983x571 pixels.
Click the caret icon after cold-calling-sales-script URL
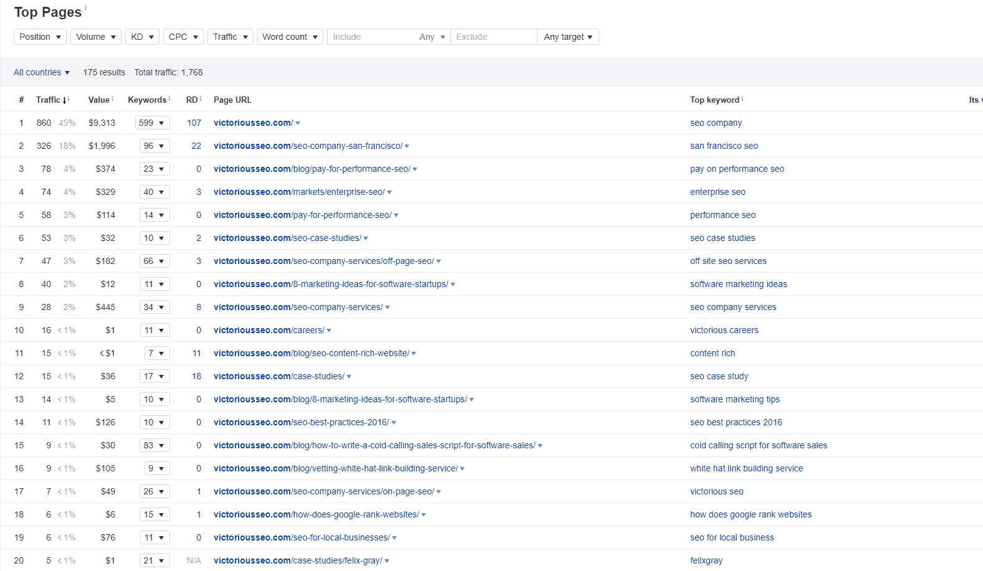point(540,446)
